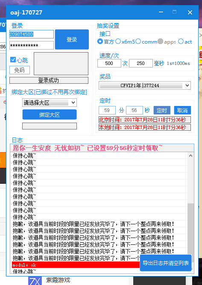Click the timer minutes field showing 59
This screenshot has height=285, width=202.
point(107,110)
